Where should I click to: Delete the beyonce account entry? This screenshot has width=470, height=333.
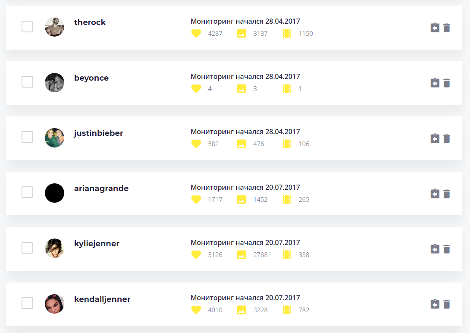[x=447, y=83]
